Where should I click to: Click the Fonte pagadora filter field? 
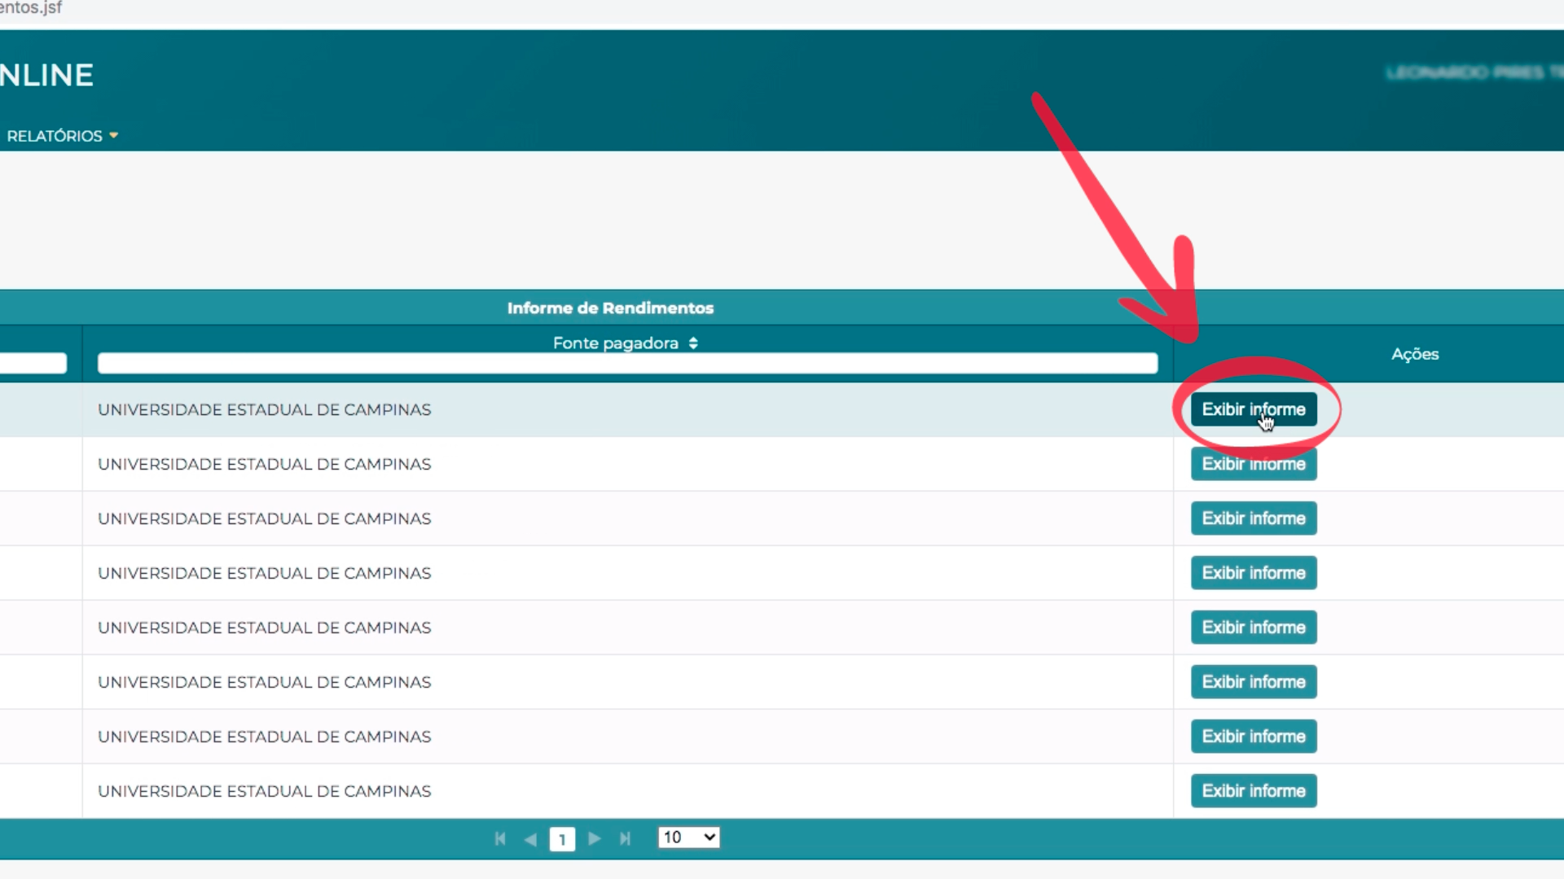pos(627,363)
